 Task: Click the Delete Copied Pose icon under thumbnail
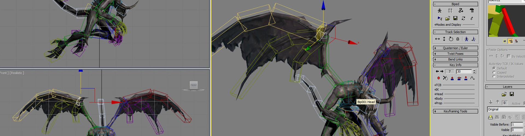point(516,41)
